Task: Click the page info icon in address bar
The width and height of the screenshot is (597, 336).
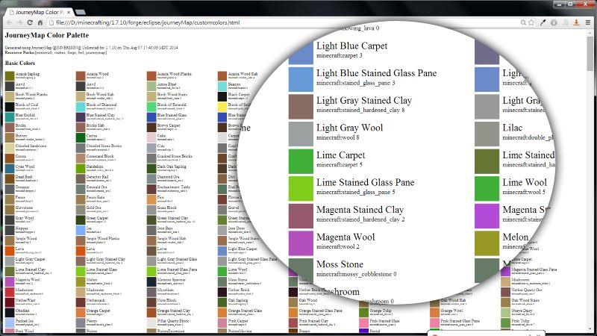Action: (x=51, y=23)
